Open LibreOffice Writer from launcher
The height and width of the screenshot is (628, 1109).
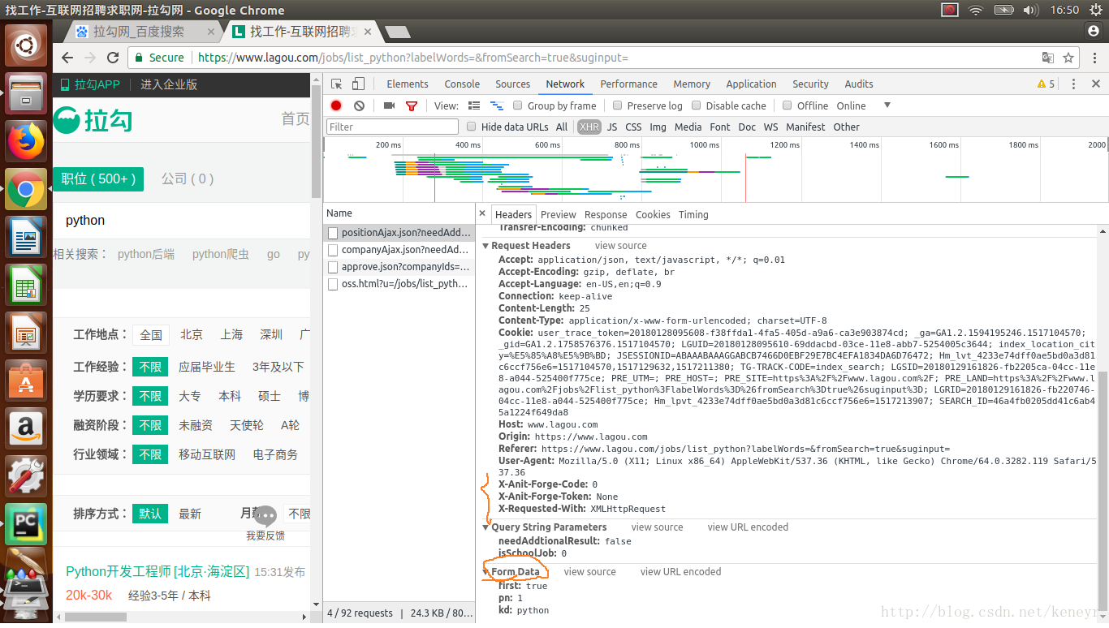[27, 237]
